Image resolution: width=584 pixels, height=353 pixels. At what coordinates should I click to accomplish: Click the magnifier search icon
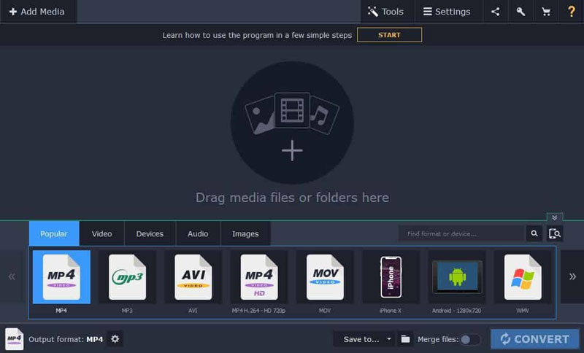click(534, 233)
